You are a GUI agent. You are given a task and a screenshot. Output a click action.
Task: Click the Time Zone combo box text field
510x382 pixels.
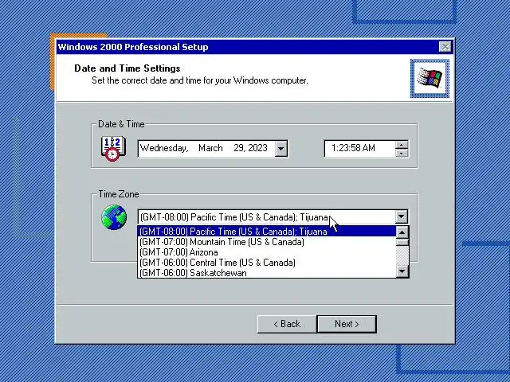point(267,216)
